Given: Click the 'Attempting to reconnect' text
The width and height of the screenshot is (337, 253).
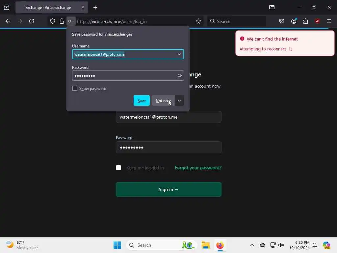Looking at the screenshot, I should pyautogui.click(x=263, y=49).
